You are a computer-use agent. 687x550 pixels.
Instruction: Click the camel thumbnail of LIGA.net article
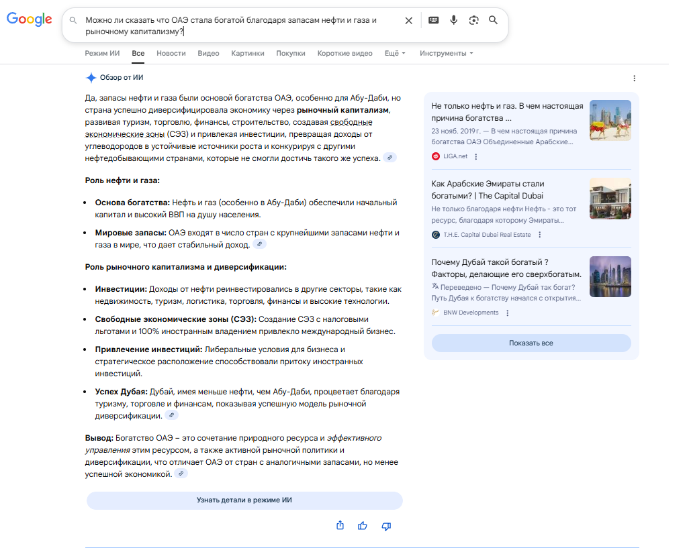point(610,120)
